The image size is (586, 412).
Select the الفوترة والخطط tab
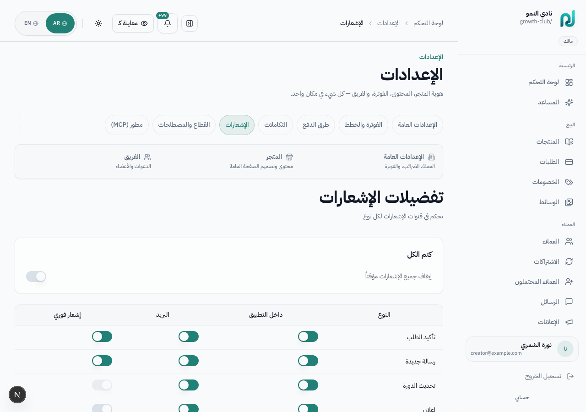coord(364,125)
